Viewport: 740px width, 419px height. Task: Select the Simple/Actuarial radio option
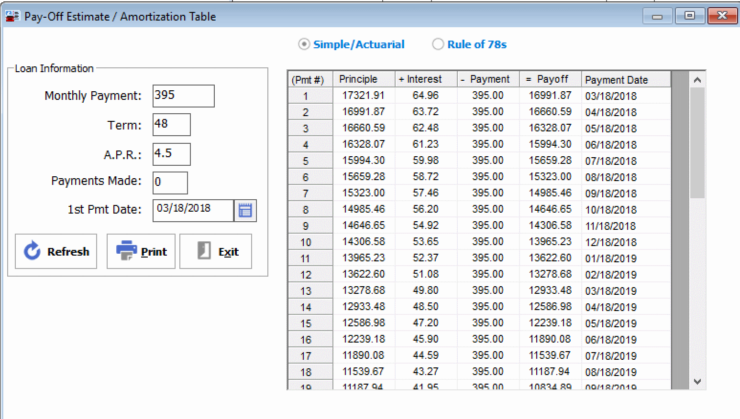coord(304,44)
